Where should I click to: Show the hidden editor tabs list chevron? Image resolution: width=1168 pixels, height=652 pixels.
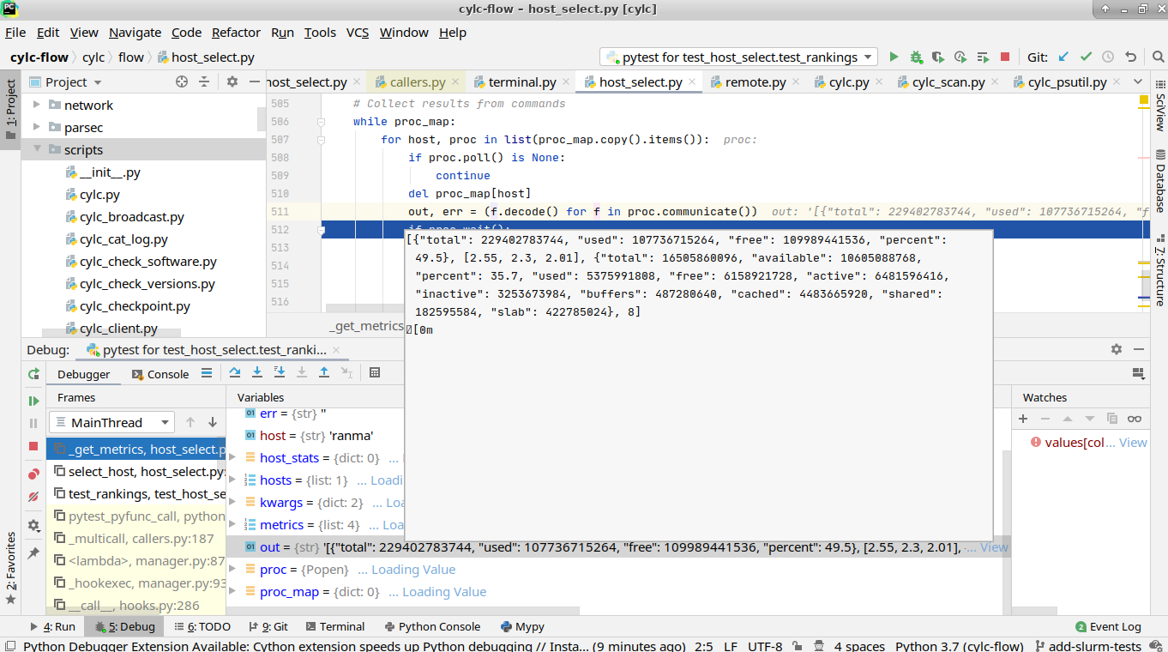pyautogui.click(x=1138, y=81)
